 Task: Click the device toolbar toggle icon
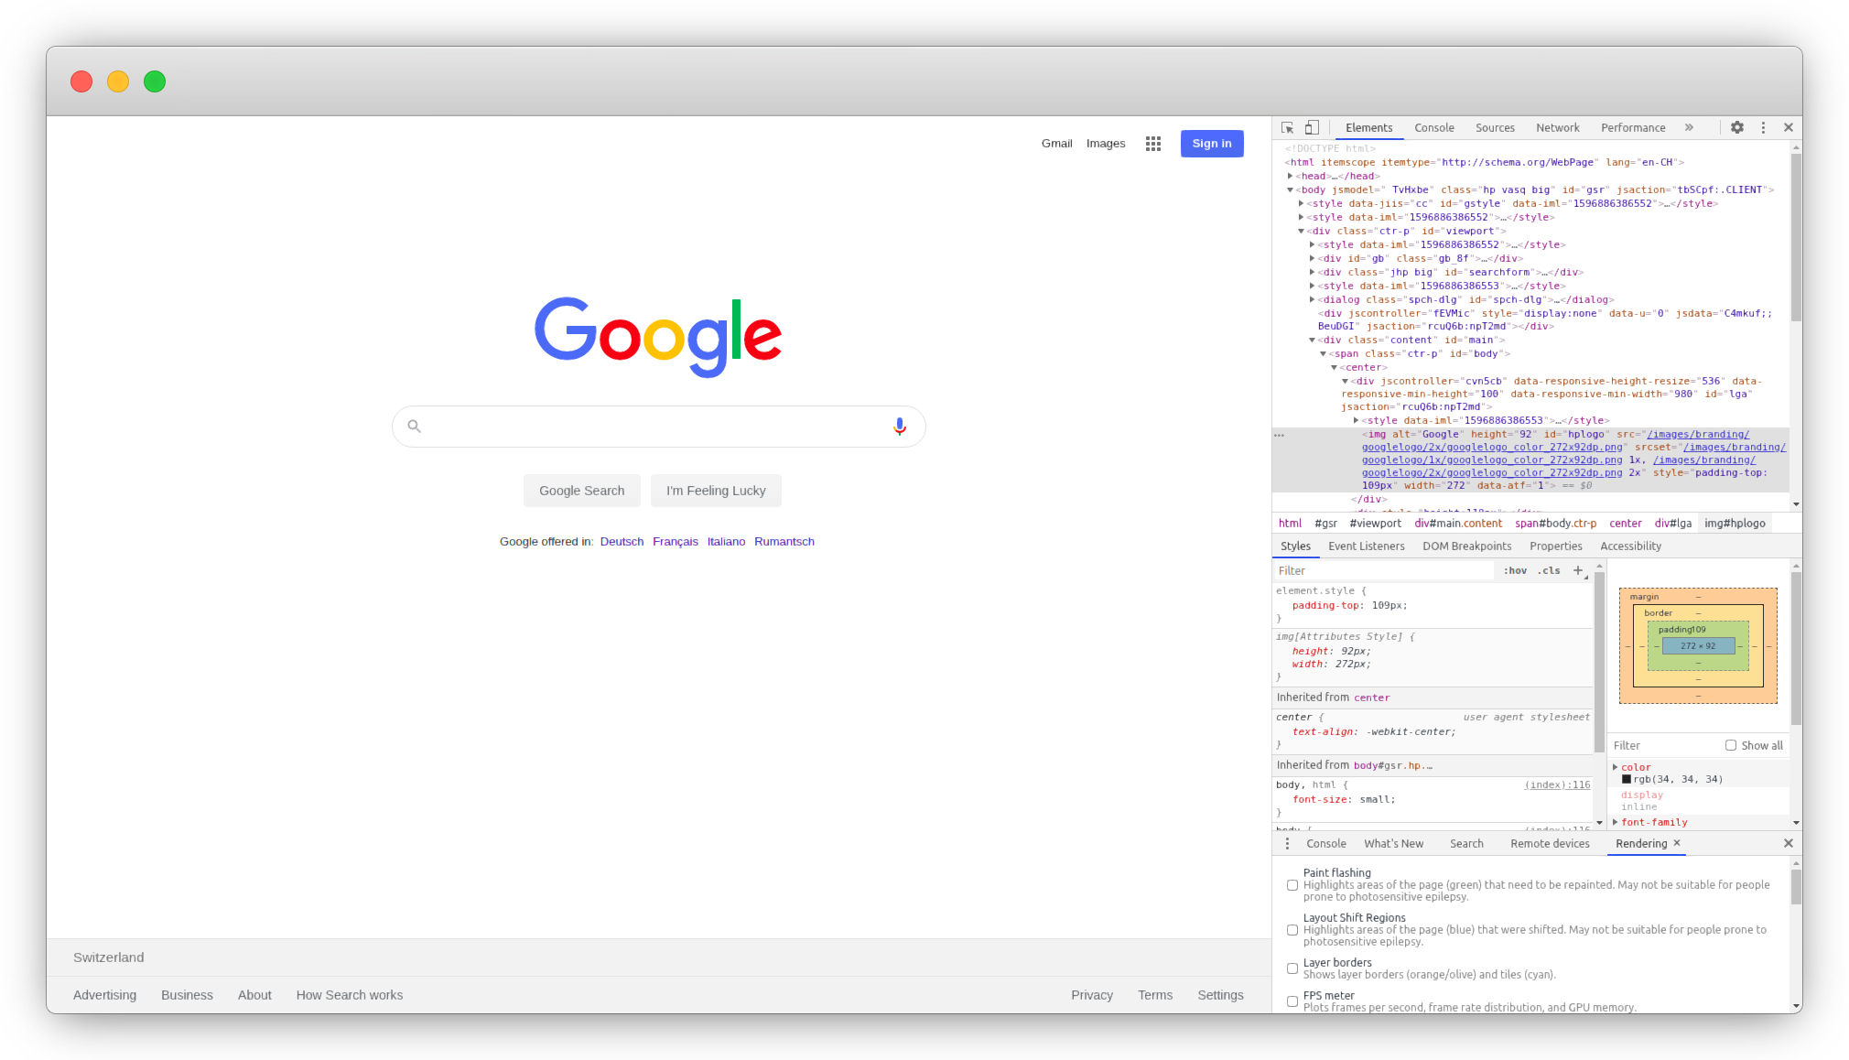(x=1312, y=127)
